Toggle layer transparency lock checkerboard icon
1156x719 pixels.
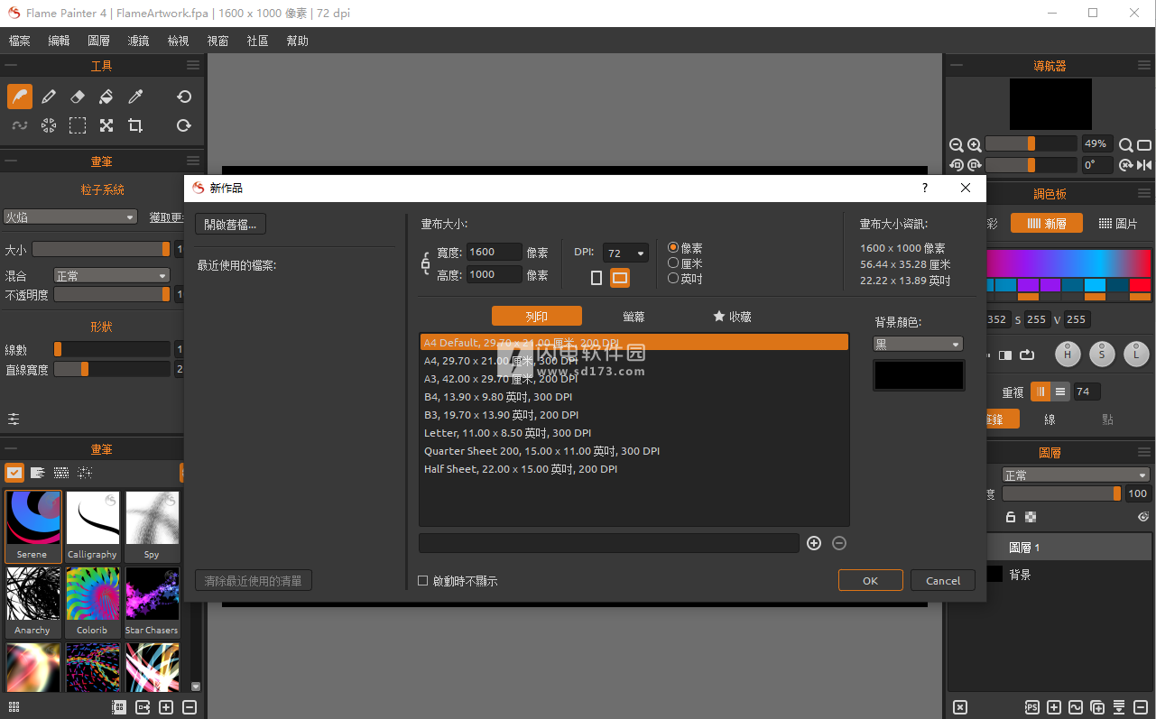[x=1031, y=517]
